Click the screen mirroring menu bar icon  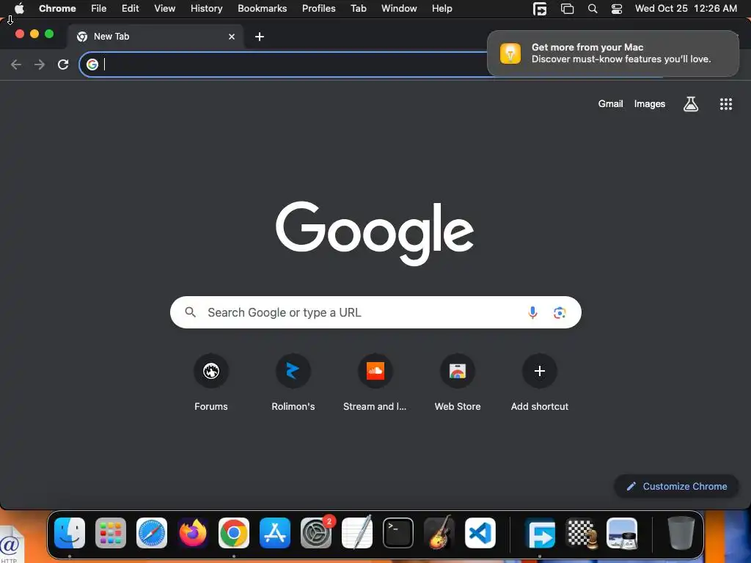[568, 9]
